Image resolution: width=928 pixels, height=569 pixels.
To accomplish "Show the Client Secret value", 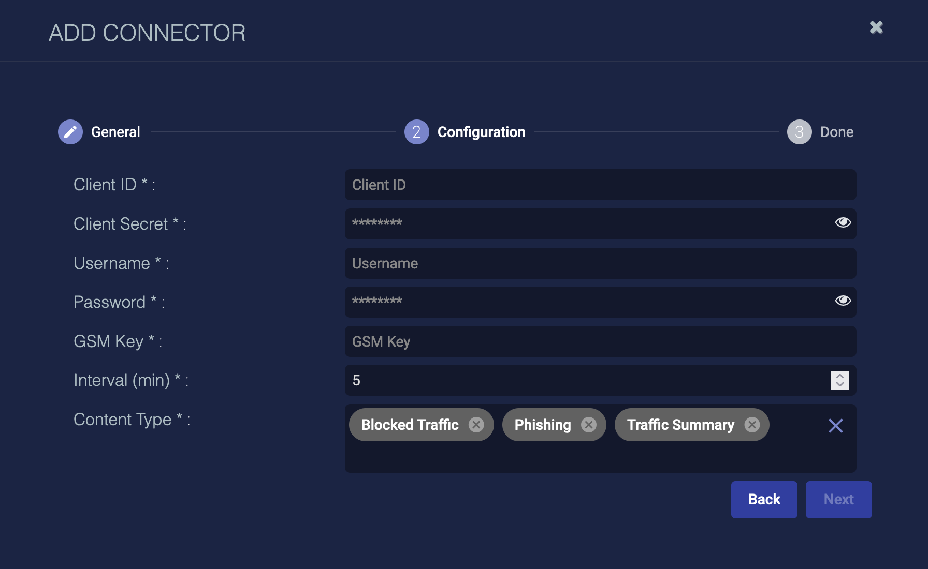I will 843,222.
